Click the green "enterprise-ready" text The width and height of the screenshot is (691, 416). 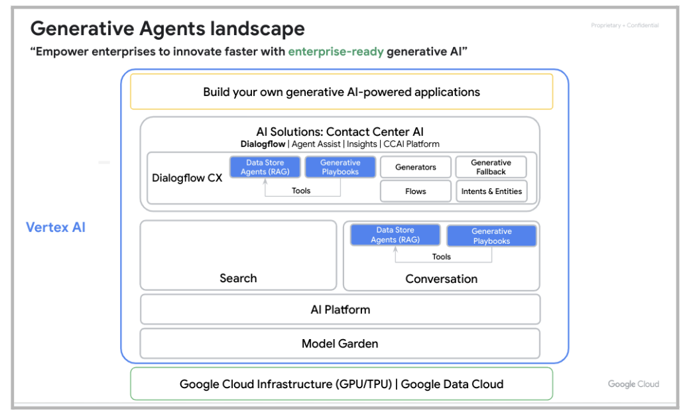[x=336, y=52]
